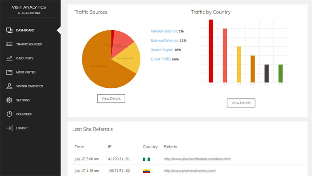Open Visitor Statistics section

(29, 86)
